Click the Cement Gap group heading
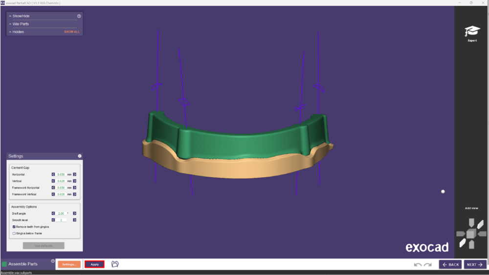The height and width of the screenshot is (275, 489). point(20,168)
